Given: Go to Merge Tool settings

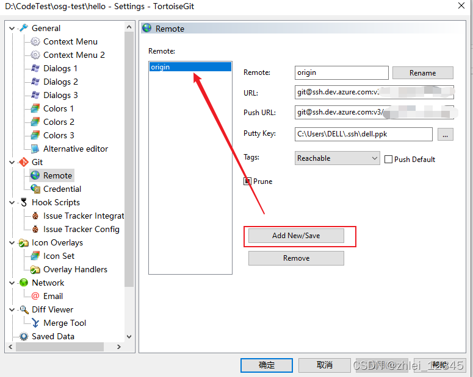Looking at the screenshot, I should (x=65, y=323).
